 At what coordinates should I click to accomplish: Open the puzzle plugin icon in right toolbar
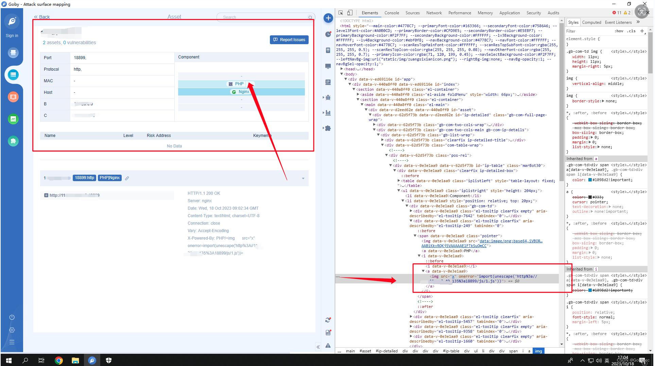pyautogui.click(x=328, y=128)
